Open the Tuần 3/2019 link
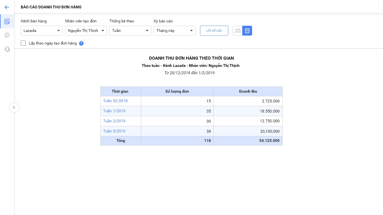Viewport: 383px width, 215px height. 114,131
